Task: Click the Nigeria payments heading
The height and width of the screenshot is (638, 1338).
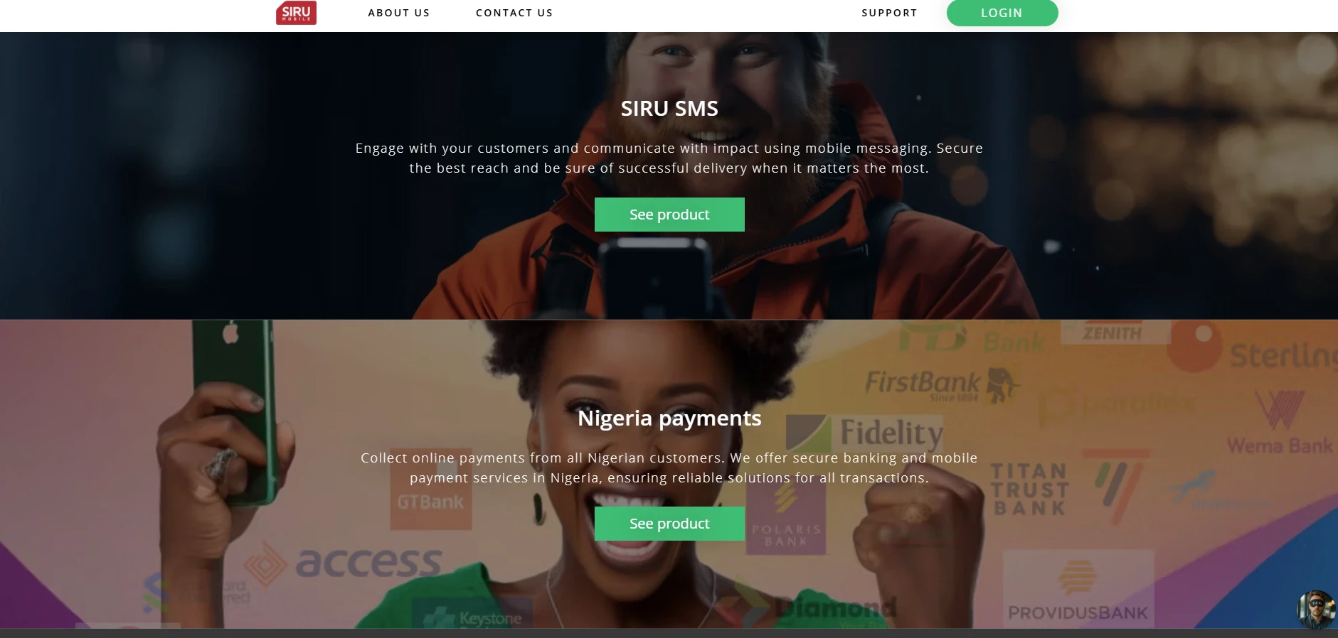Action: click(669, 418)
